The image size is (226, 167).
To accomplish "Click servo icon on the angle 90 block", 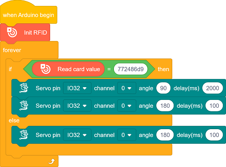I will click(x=24, y=88).
